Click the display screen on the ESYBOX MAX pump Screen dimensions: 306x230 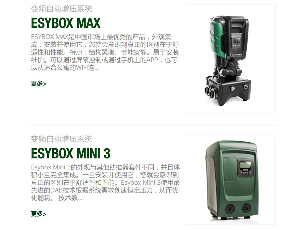[236, 41]
